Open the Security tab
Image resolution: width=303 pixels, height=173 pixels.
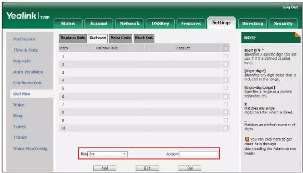point(283,24)
